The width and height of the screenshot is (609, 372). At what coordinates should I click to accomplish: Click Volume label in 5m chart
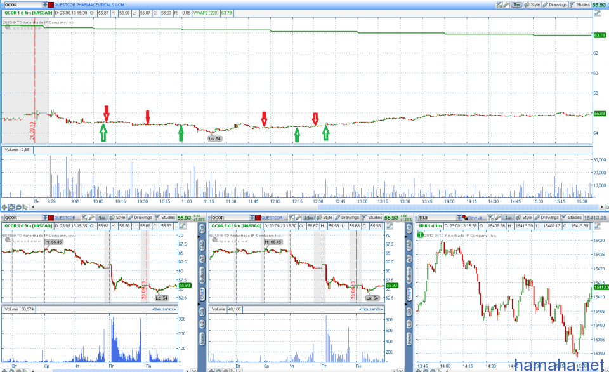click(11, 309)
